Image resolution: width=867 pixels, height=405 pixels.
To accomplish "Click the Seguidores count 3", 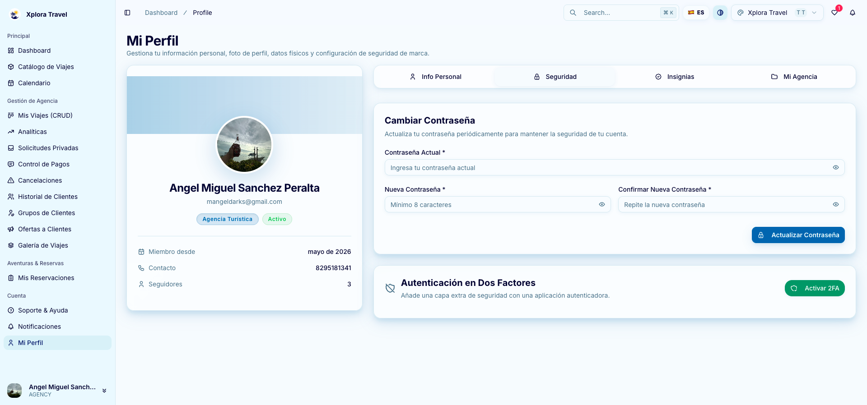I will point(349,284).
